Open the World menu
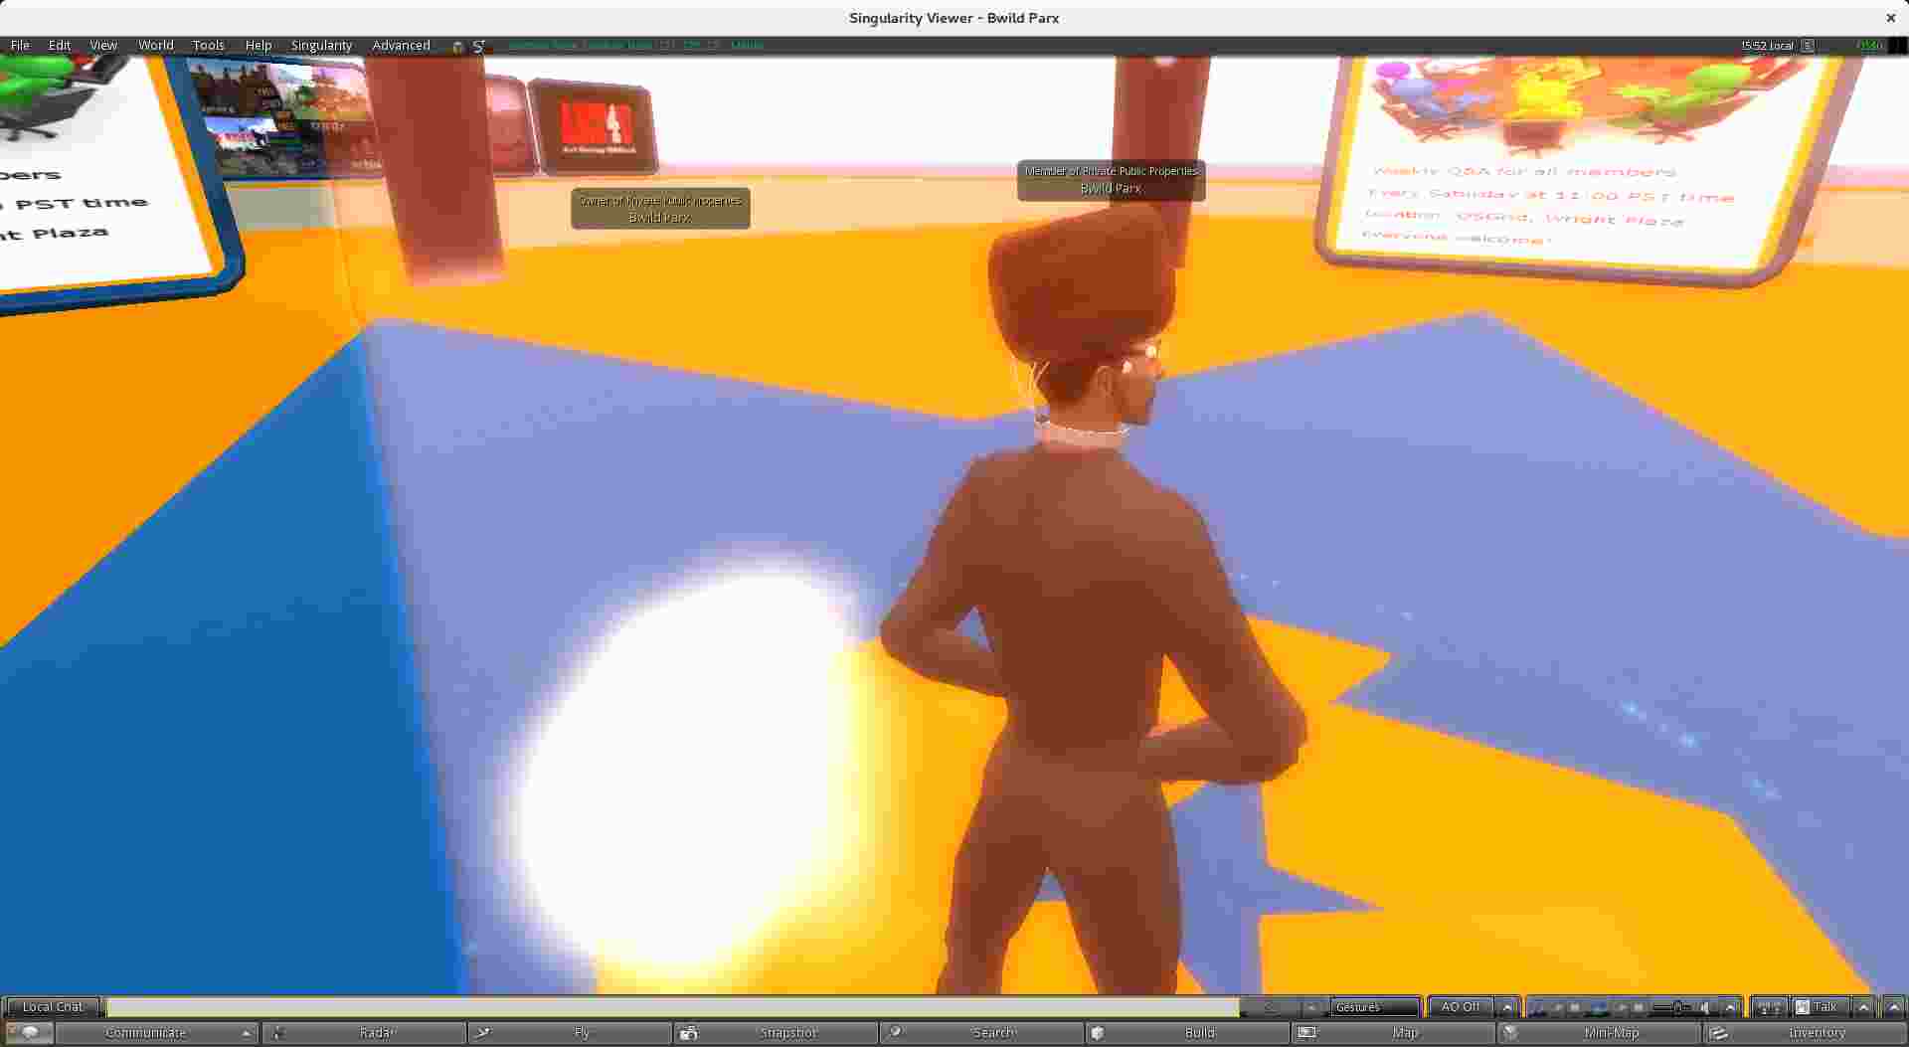 tap(156, 45)
